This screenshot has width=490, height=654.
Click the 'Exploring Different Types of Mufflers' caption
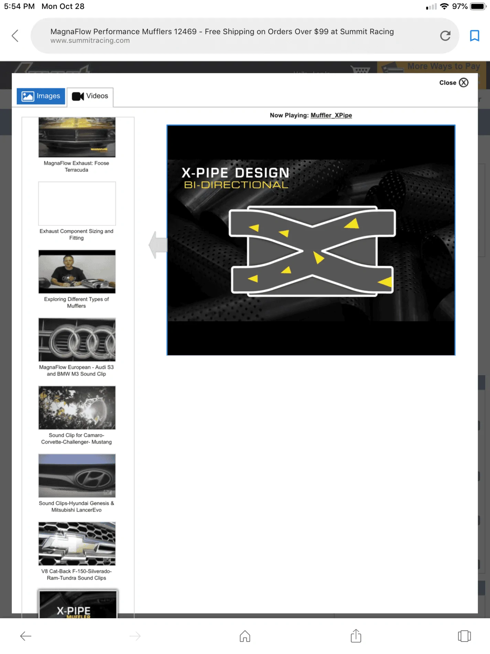(76, 302)
